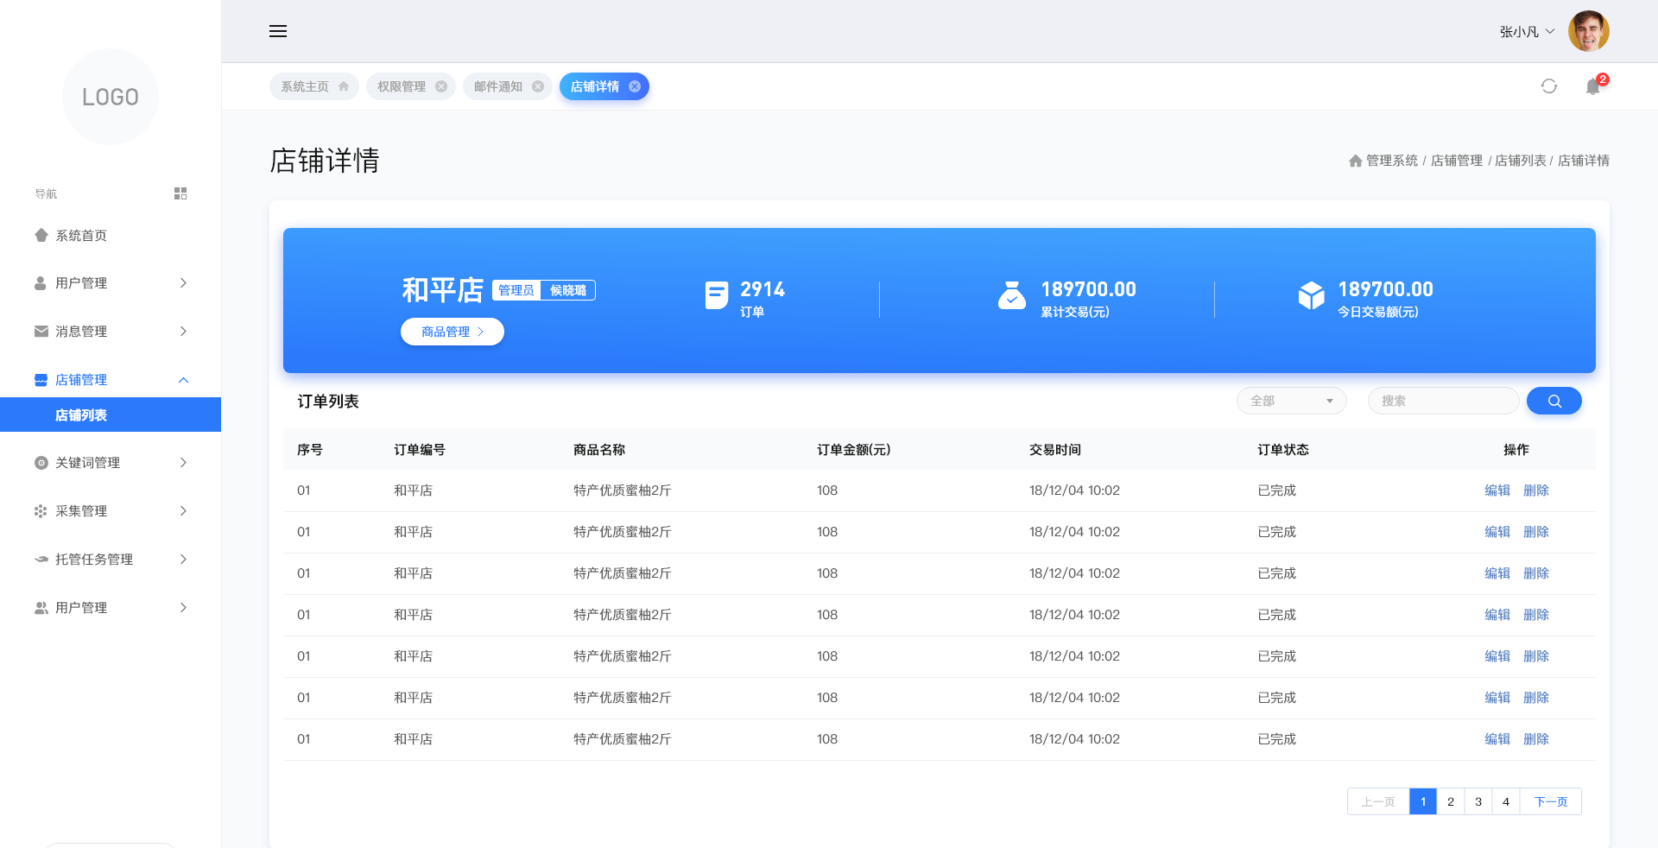Screen dimensions: 1658x848
Task: Select 店铺列表 submenu item
Action: tap(111, 415)
